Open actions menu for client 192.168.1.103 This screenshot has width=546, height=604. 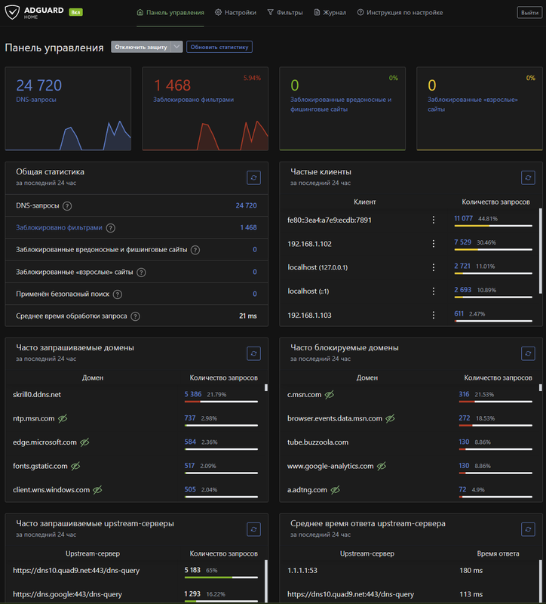[434, 315]
